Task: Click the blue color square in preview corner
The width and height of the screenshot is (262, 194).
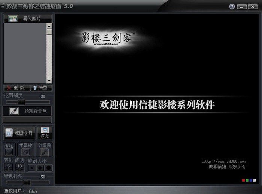Action: click(251, 180)
